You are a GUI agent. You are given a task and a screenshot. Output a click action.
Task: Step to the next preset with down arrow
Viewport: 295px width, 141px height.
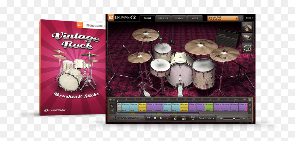coord(241,19)
